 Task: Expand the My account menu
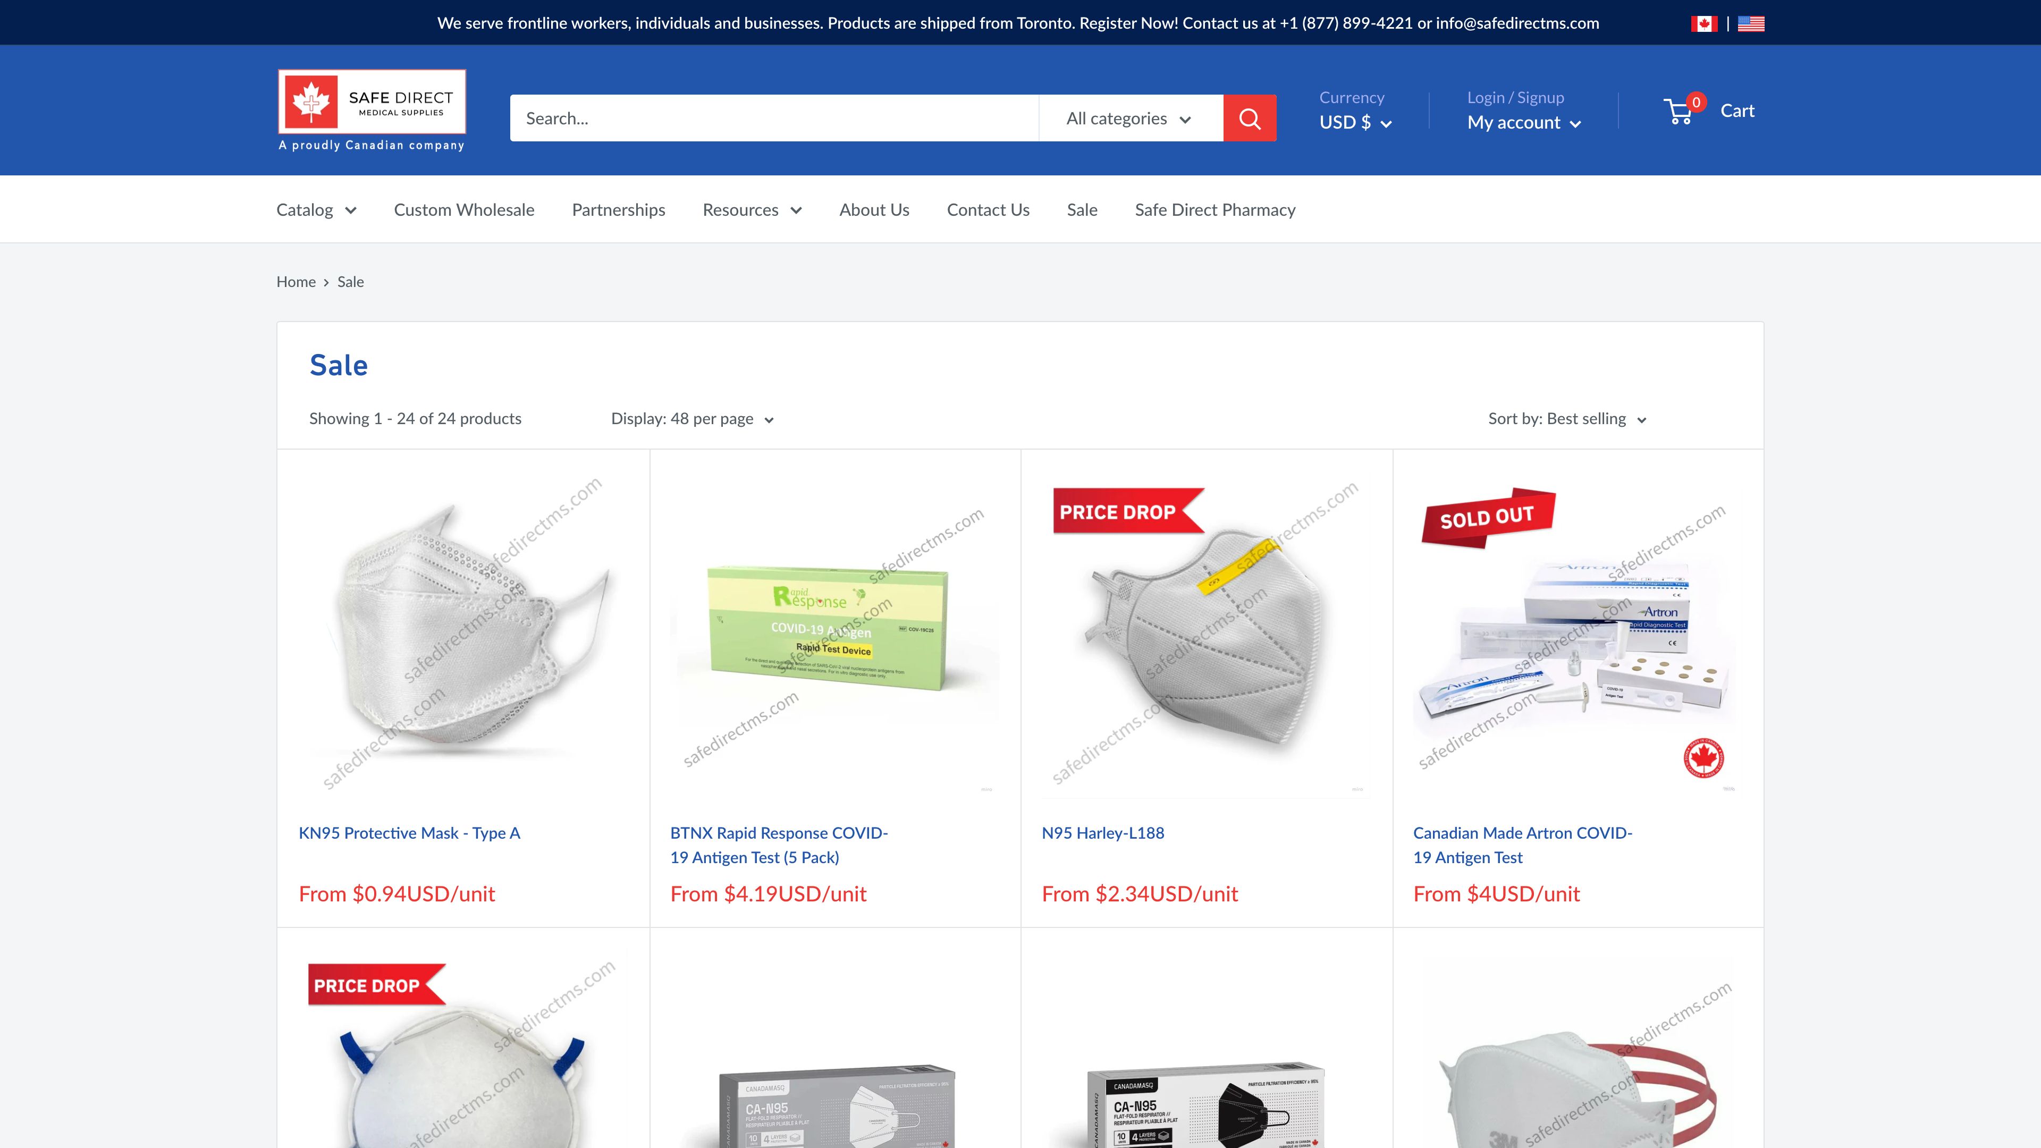click(1523, 123)
